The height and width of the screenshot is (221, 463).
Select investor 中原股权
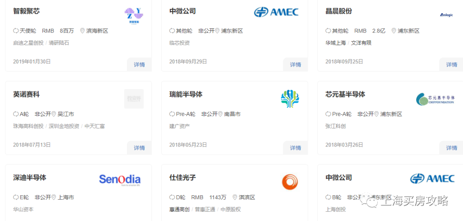click(x=231, y=209)
